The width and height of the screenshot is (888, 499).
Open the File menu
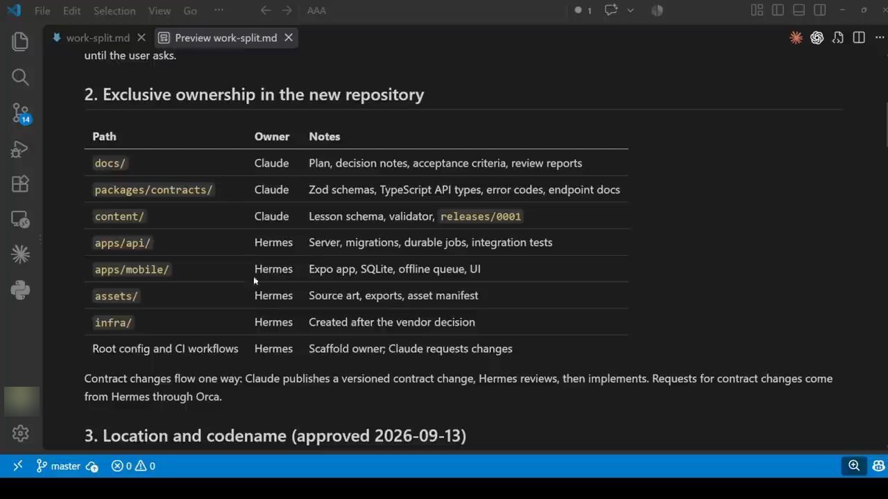pos(42,10)
